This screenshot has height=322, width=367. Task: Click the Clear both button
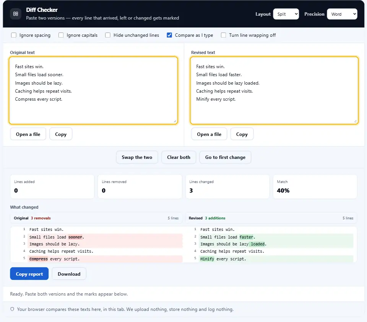click(179, 157)
